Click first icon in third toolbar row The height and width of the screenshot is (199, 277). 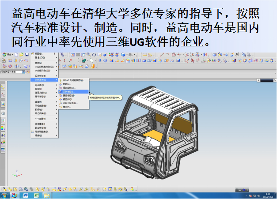point(4,66)
